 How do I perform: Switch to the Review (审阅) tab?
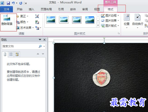tap(85, 9)
